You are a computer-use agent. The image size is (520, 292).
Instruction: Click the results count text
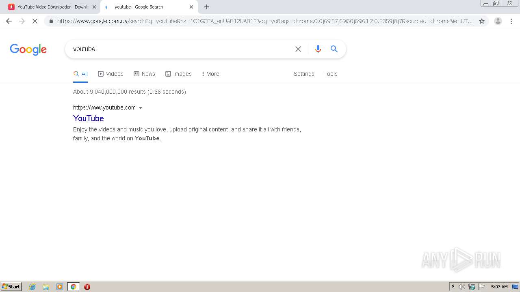point(130,92)
